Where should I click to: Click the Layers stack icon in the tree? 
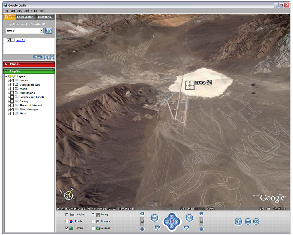14,76
